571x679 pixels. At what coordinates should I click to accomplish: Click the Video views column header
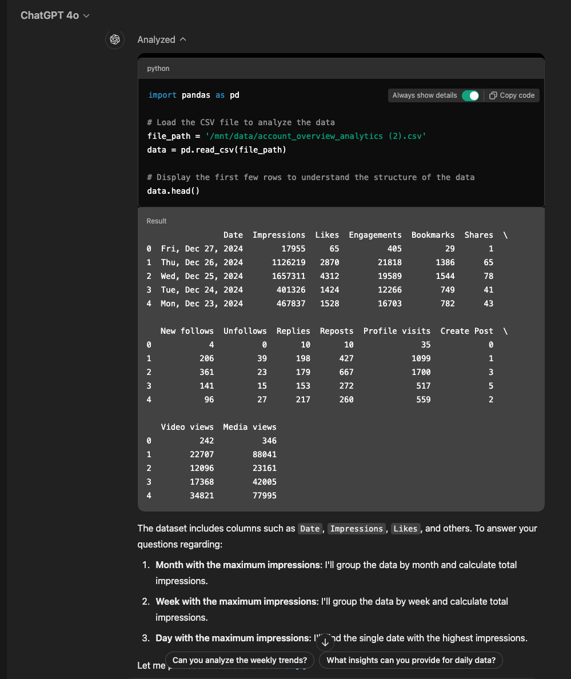tap(187, 428)
